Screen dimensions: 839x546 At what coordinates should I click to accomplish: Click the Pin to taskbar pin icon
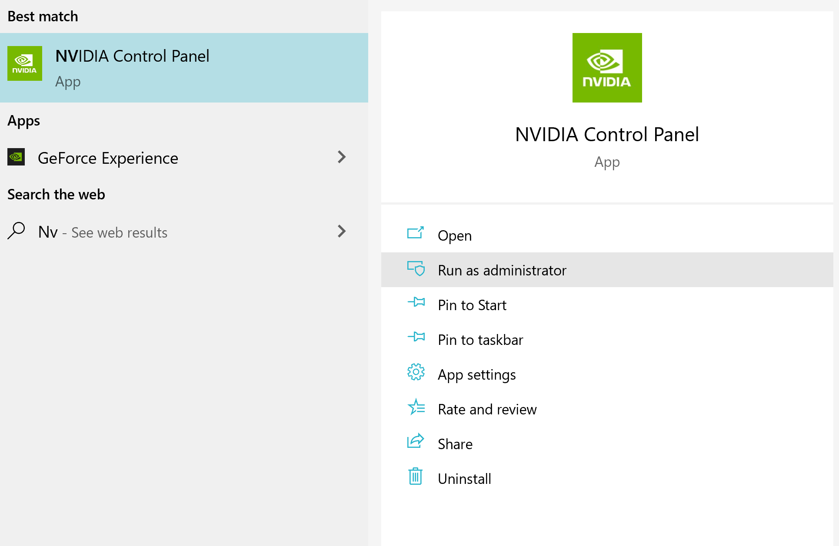point(416,337)
